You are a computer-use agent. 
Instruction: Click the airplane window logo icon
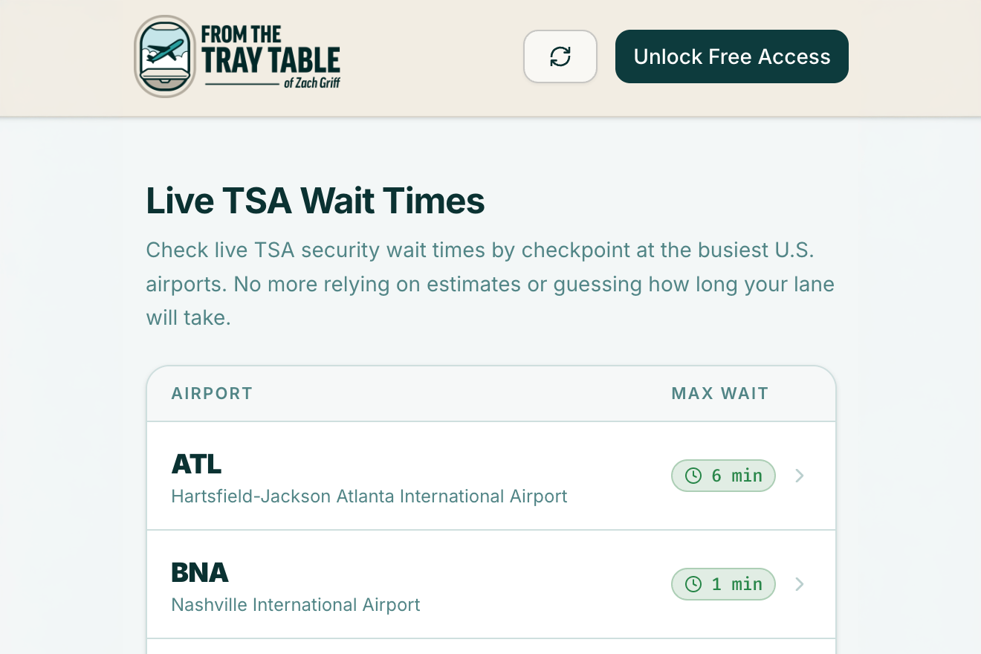pos(164,56)
